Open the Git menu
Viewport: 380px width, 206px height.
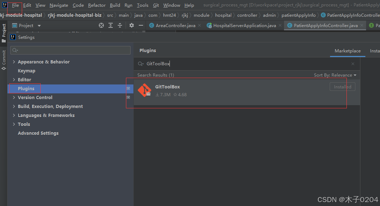tap(156, 5)
